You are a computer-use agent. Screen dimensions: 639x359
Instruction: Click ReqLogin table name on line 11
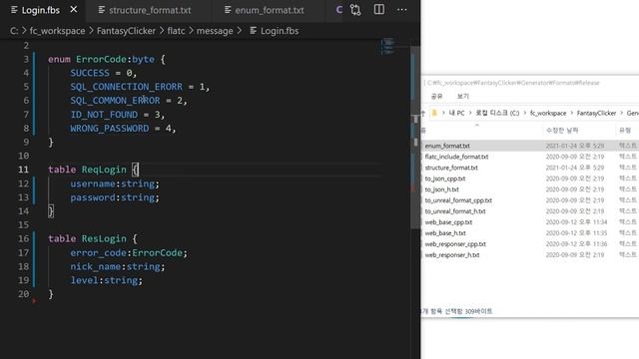[x=104, y=170]
